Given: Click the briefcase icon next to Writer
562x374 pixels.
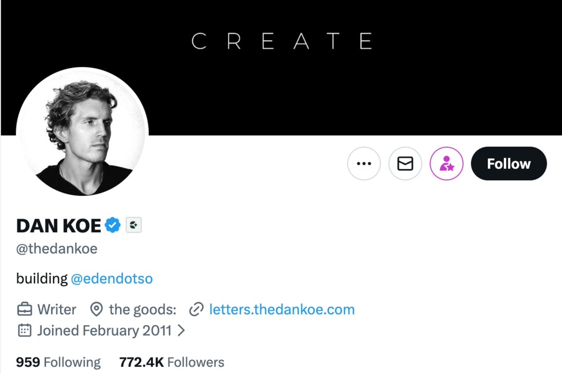Looking at the screenshot, I should pyautogui.click(x=25, y=309).
